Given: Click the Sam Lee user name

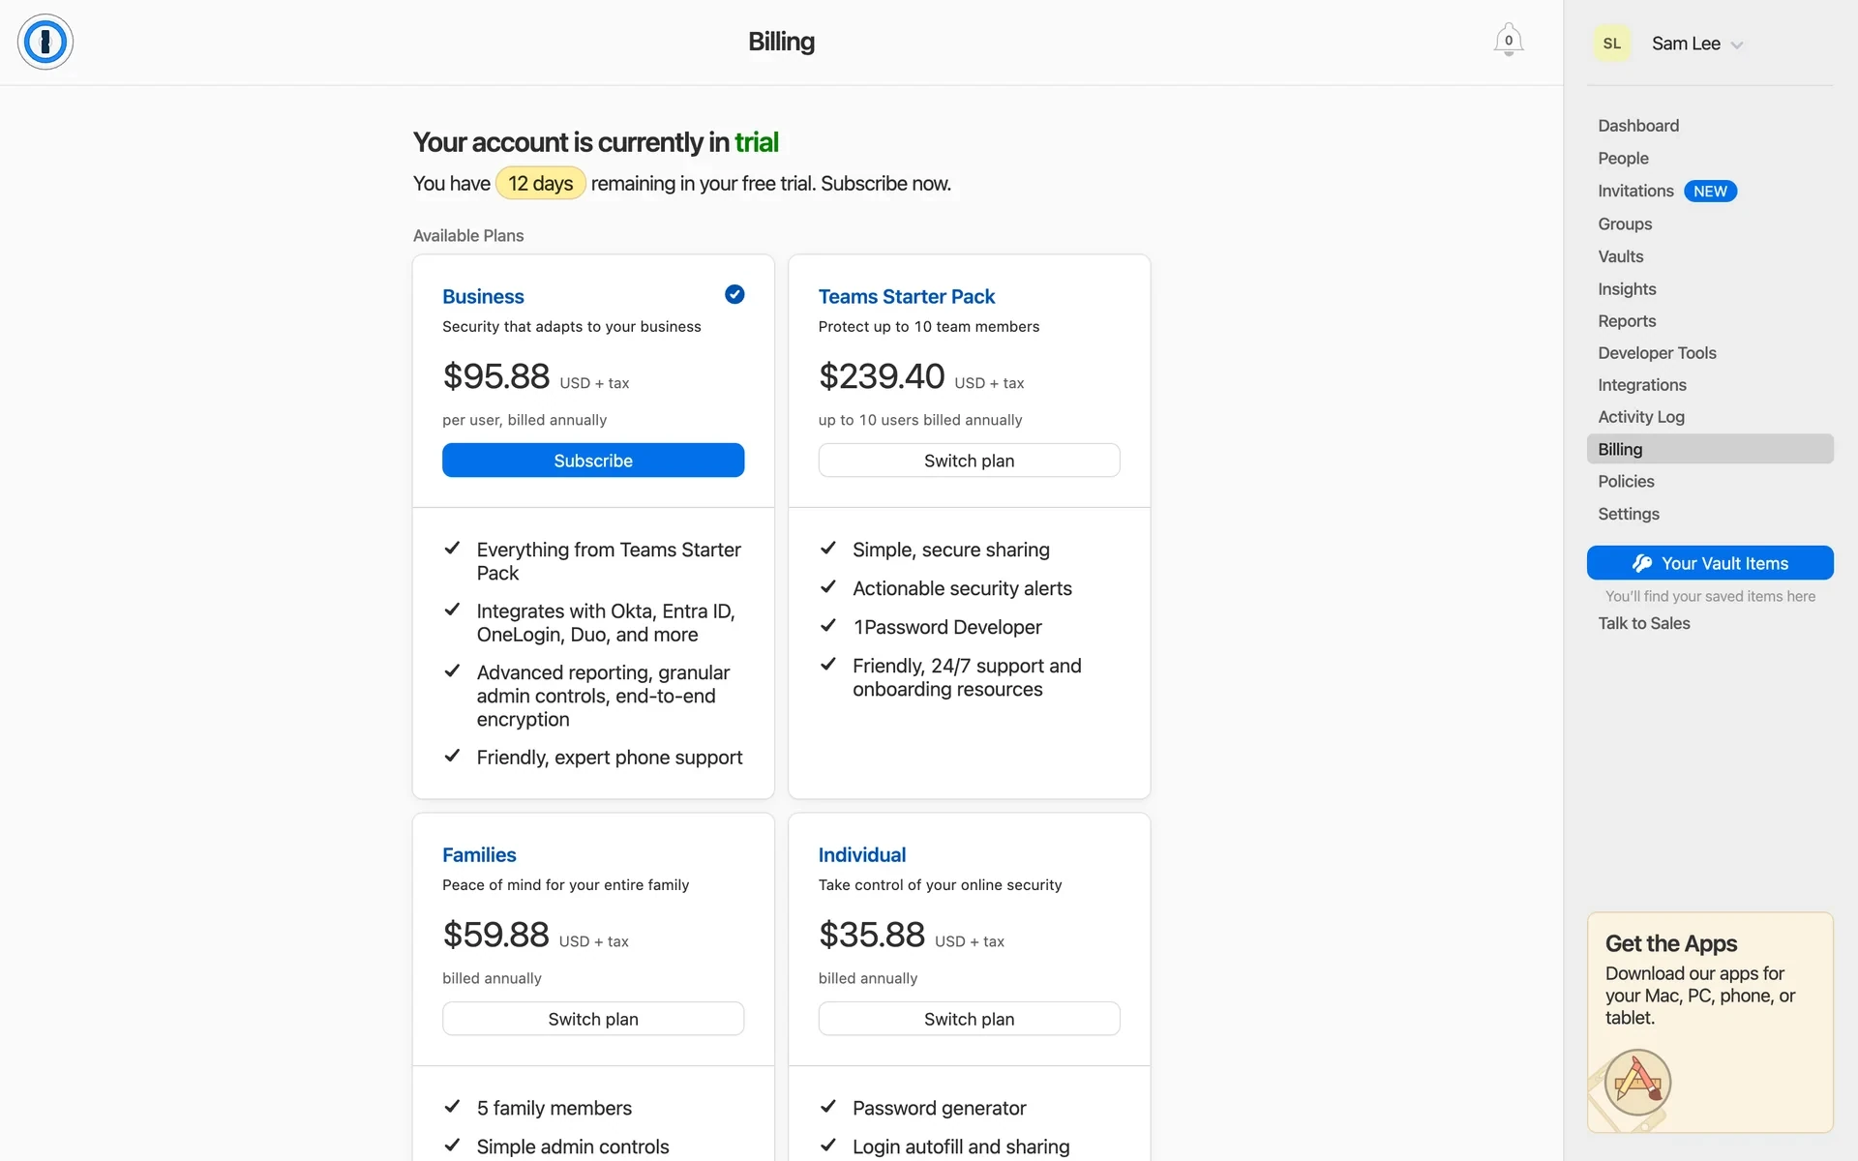Looking at the screenshot, I should click(1686, 44).
